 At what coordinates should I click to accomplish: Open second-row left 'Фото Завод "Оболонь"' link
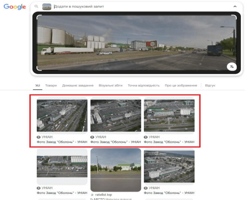tap(62, 193)
